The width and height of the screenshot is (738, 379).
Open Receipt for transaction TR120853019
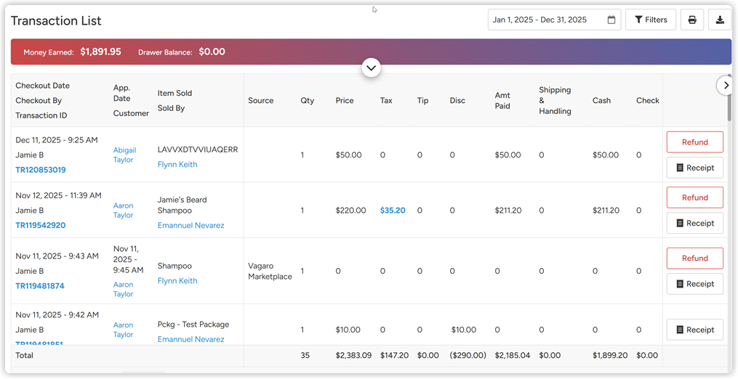(694, 168)
